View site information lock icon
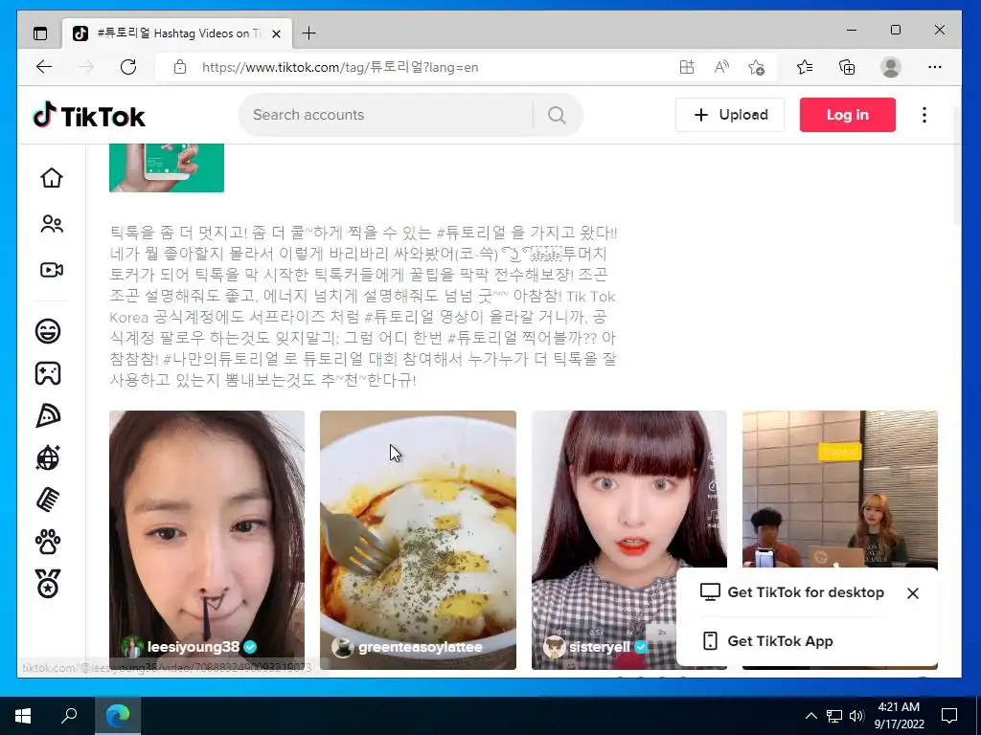 point(180,67)
